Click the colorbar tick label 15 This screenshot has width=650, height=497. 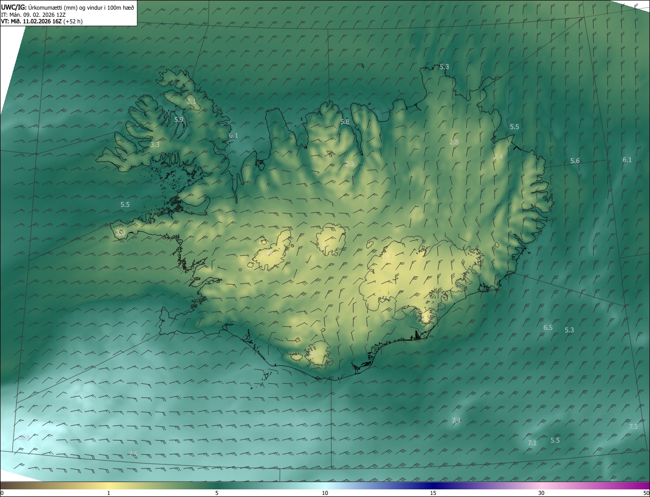[433, 493]
